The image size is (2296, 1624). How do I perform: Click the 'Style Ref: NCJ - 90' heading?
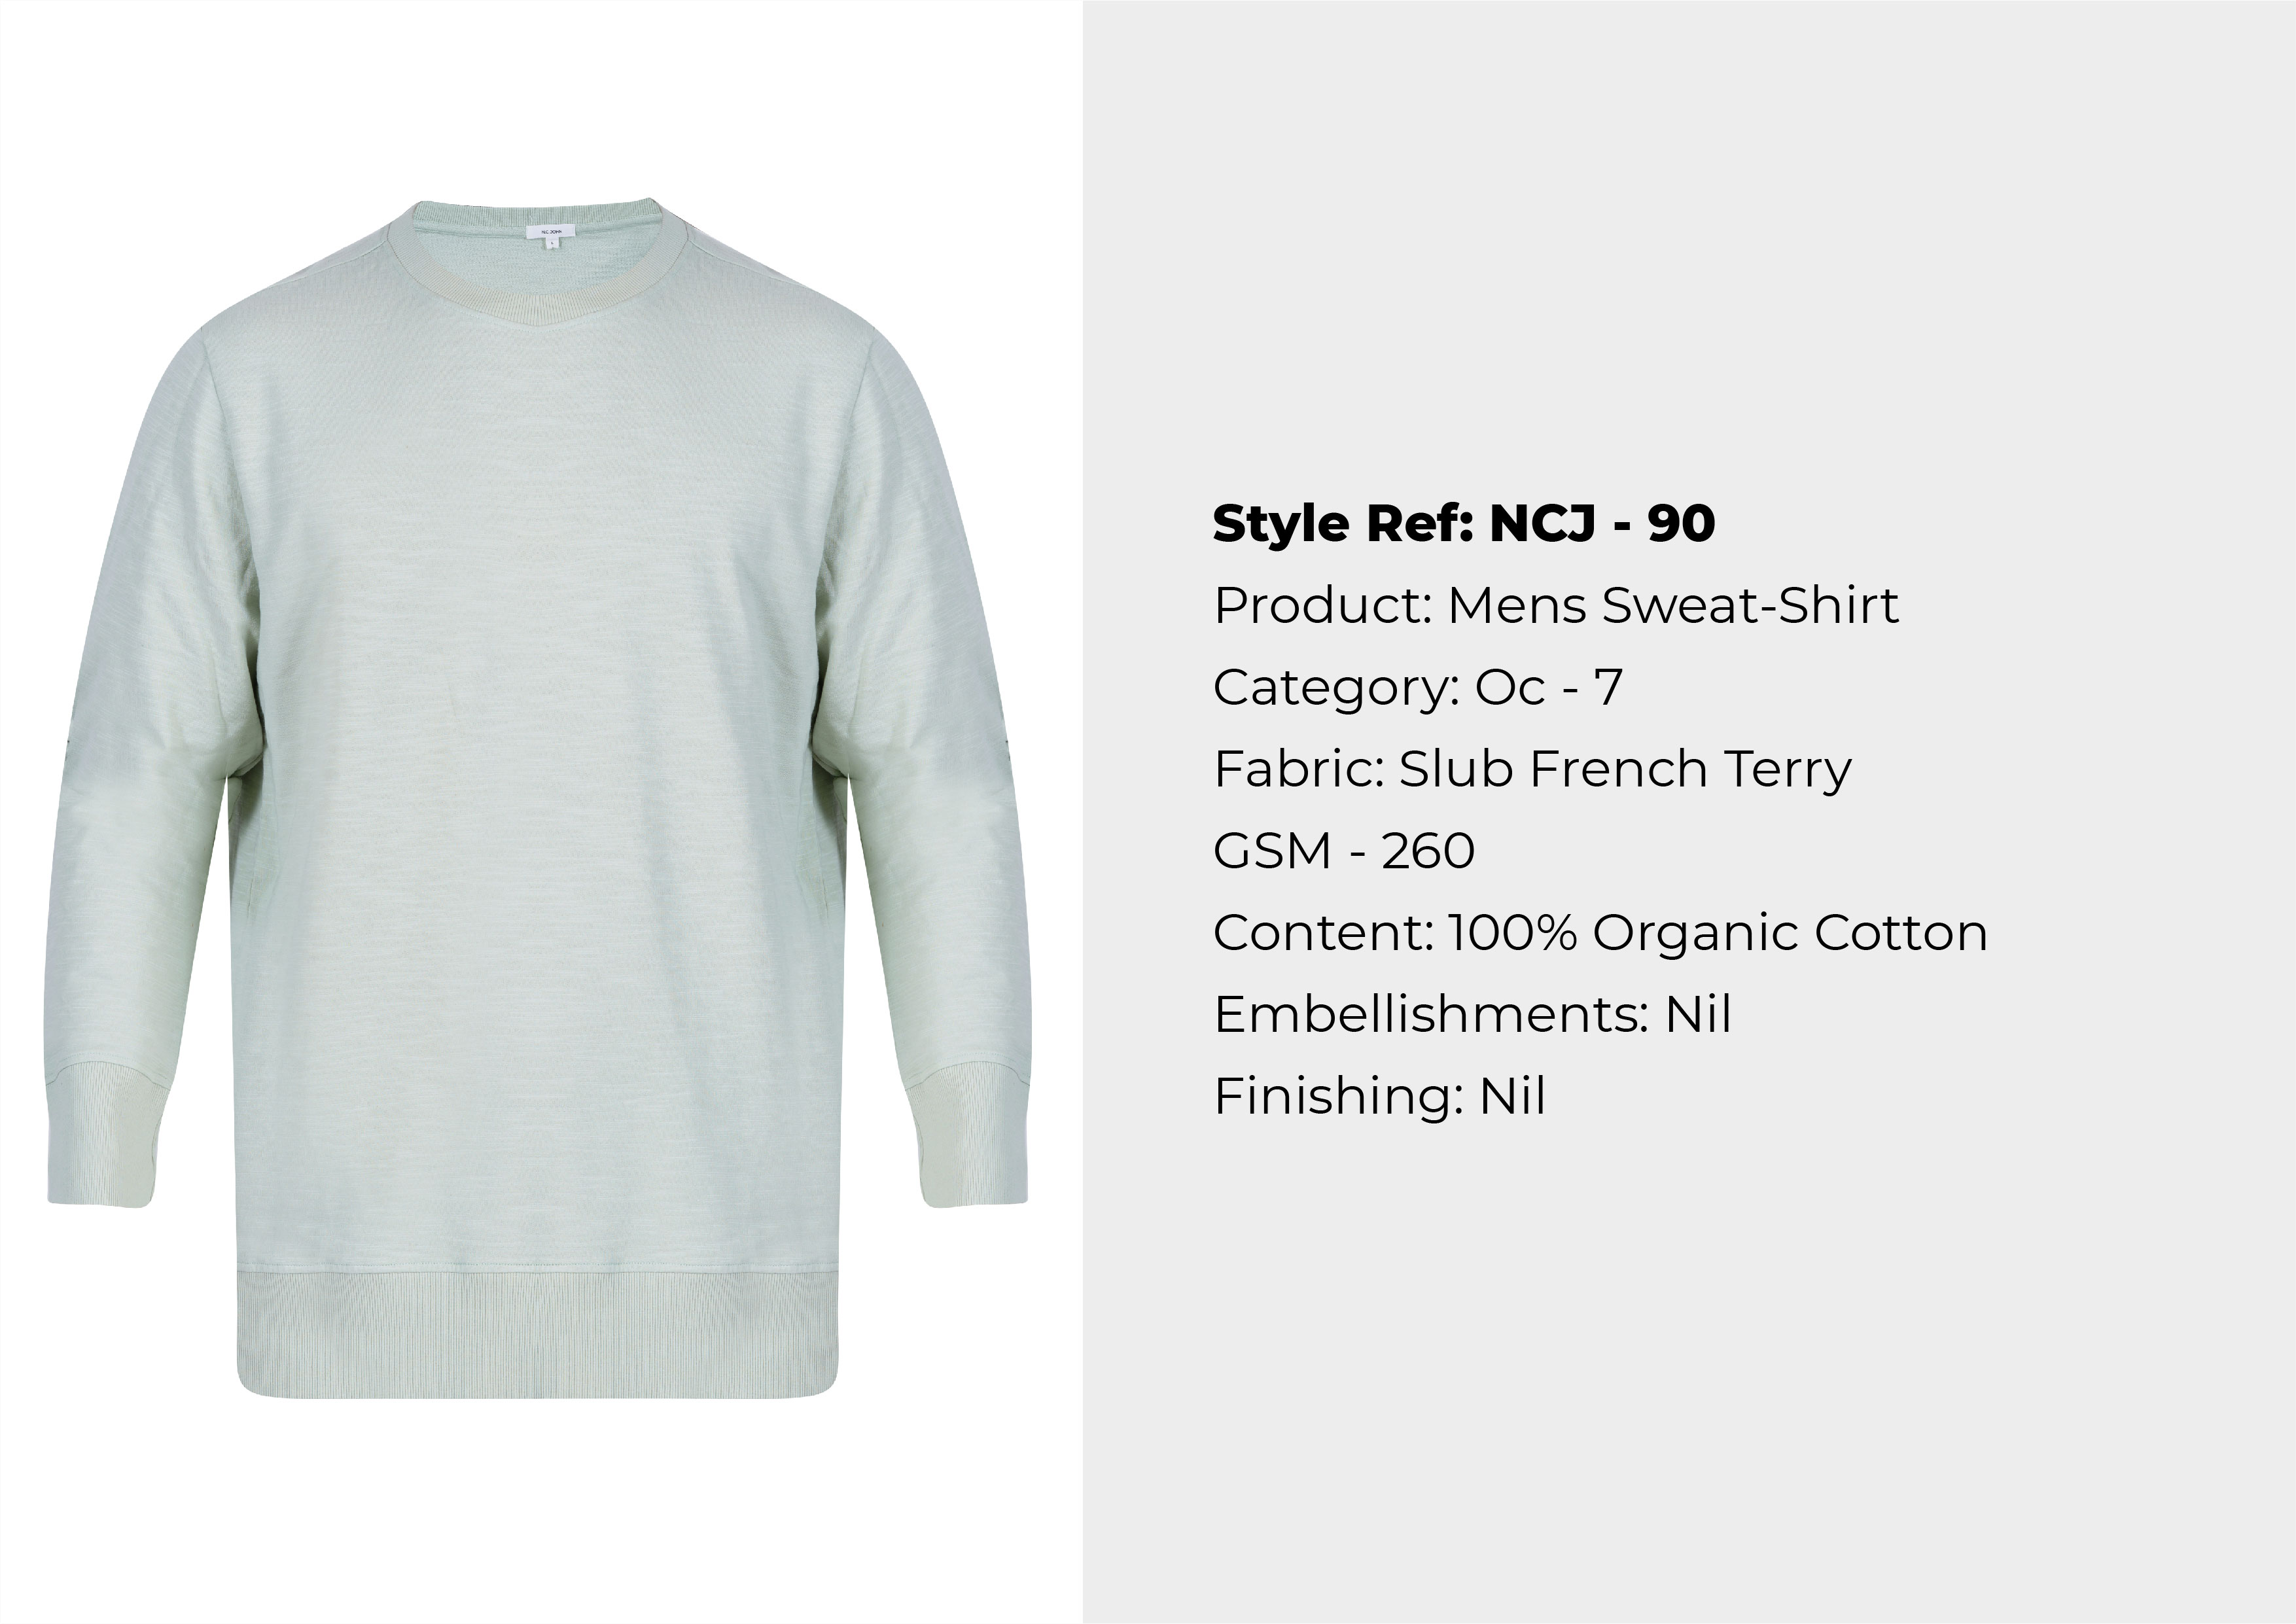click(1464, 524)
